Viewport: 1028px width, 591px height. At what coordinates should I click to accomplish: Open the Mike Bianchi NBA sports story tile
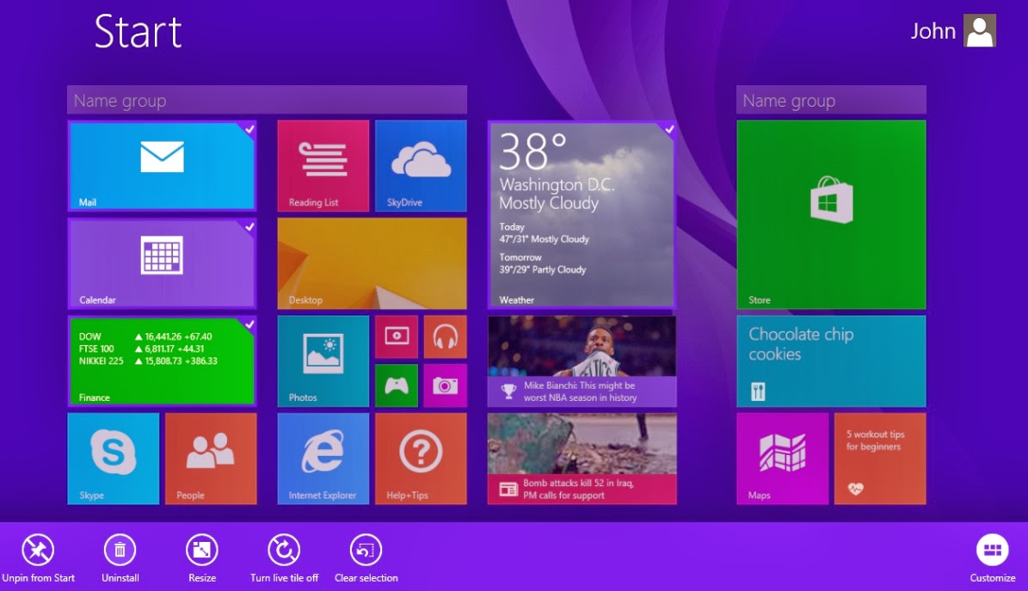pyautogui.click(x=582, y=360)
